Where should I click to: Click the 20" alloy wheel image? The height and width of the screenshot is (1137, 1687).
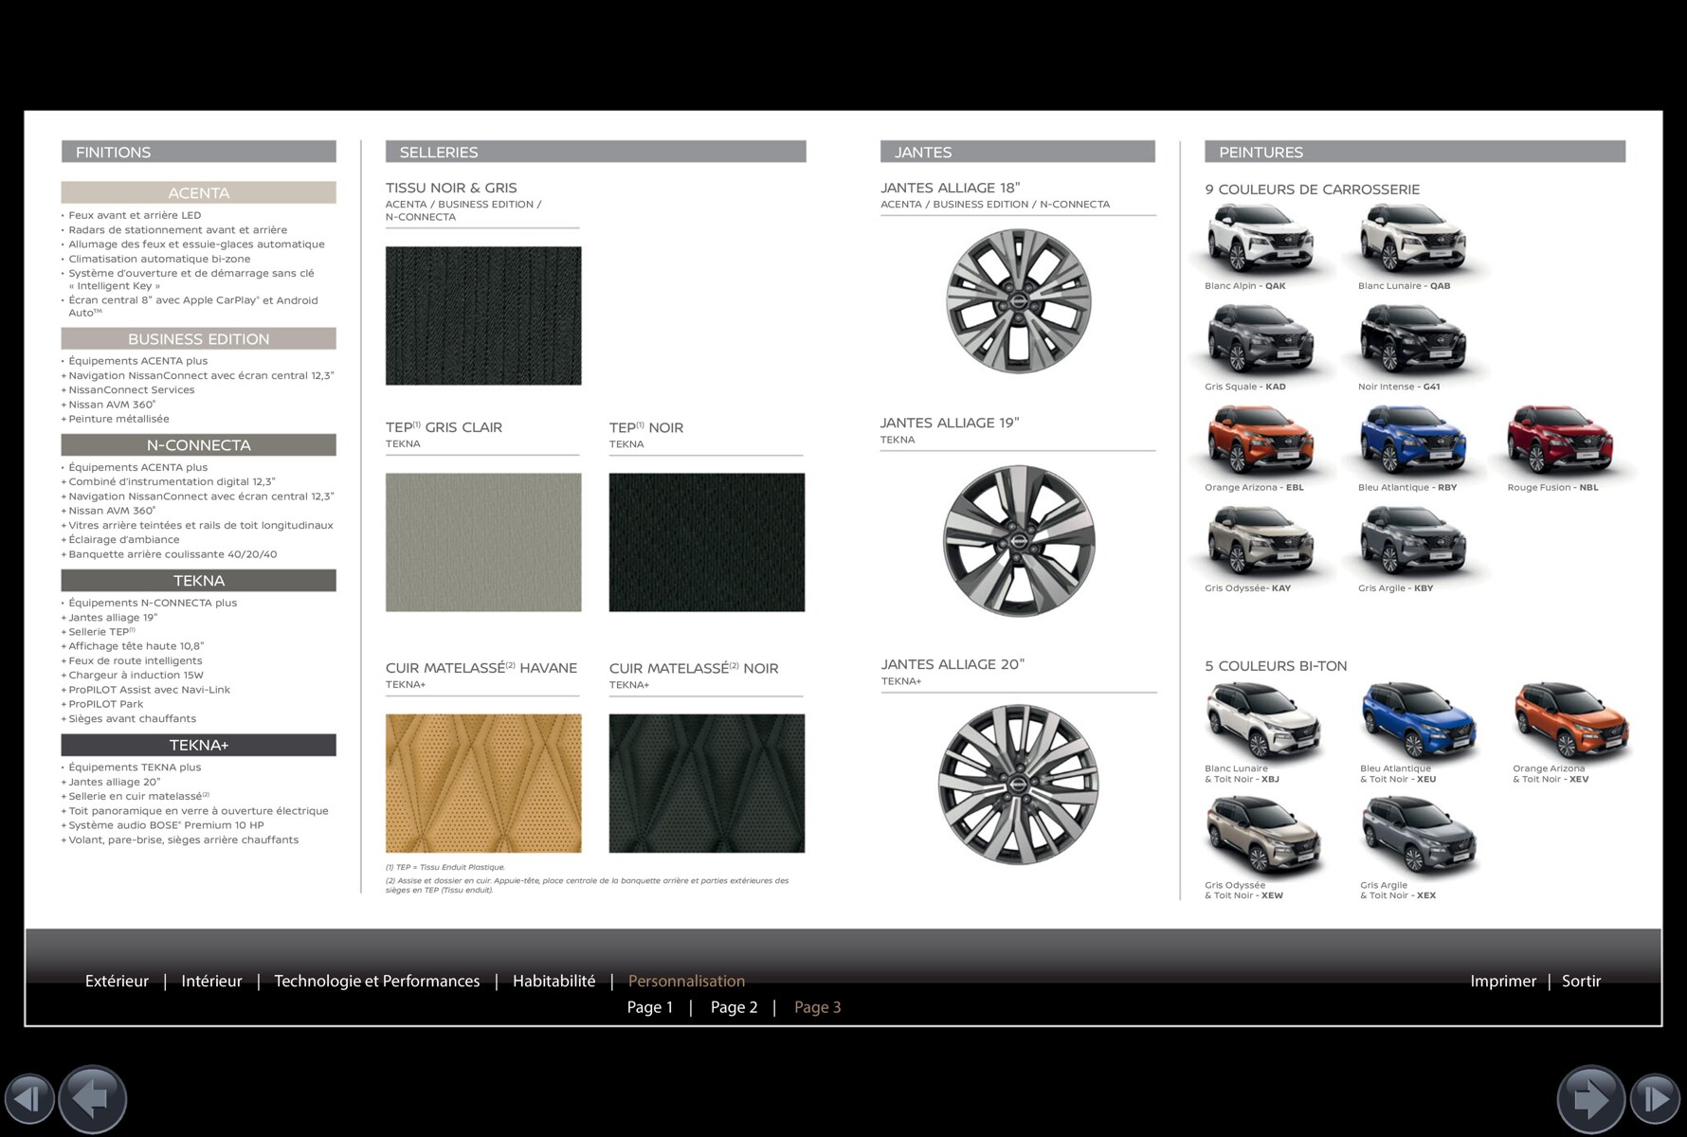coord(1019,785)
